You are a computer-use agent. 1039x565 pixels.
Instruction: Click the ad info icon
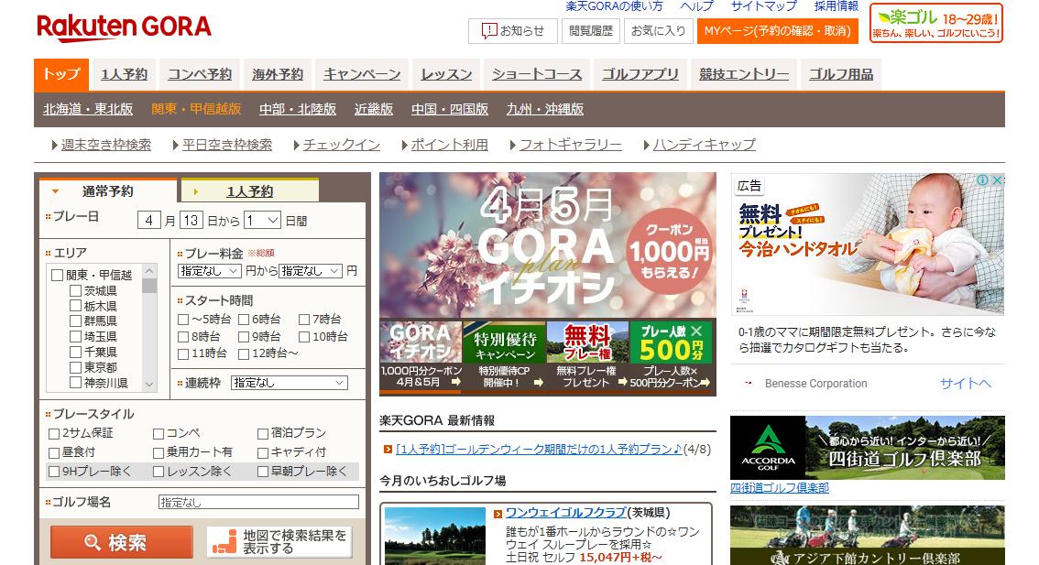coord(982,180)
